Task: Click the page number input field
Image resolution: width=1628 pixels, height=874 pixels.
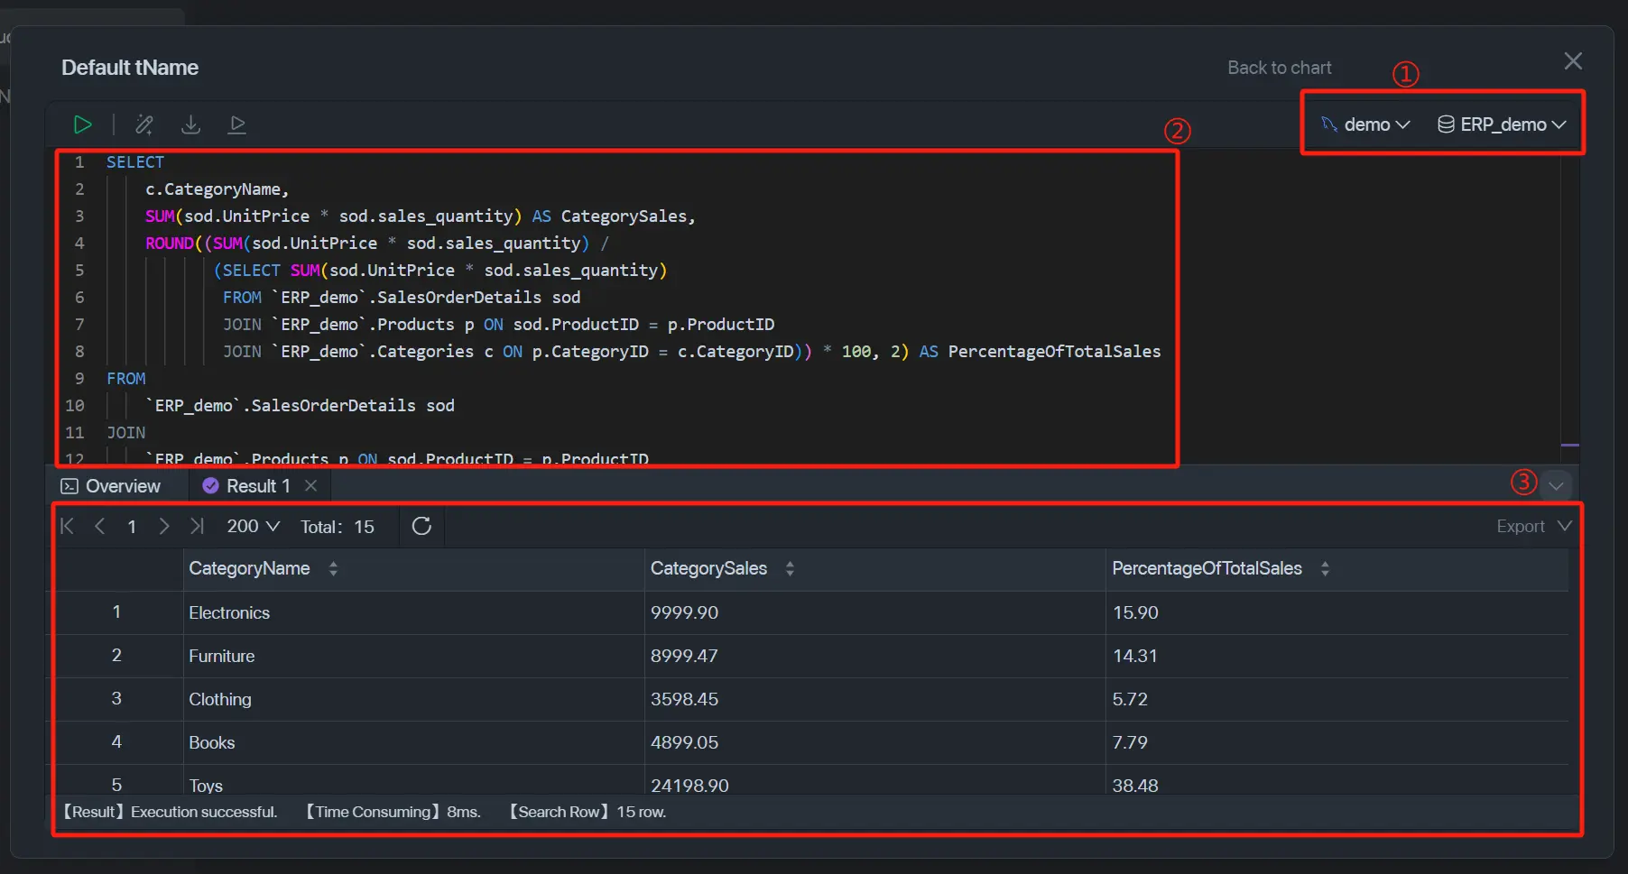Action: [131, 526]
